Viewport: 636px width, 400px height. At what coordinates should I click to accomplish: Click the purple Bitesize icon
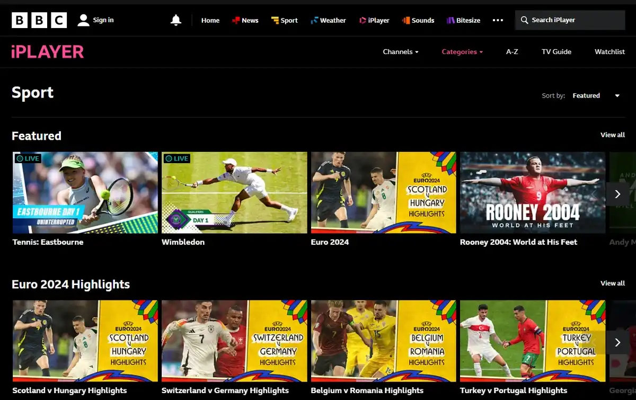pyautogui.click(x=450, y=20)
